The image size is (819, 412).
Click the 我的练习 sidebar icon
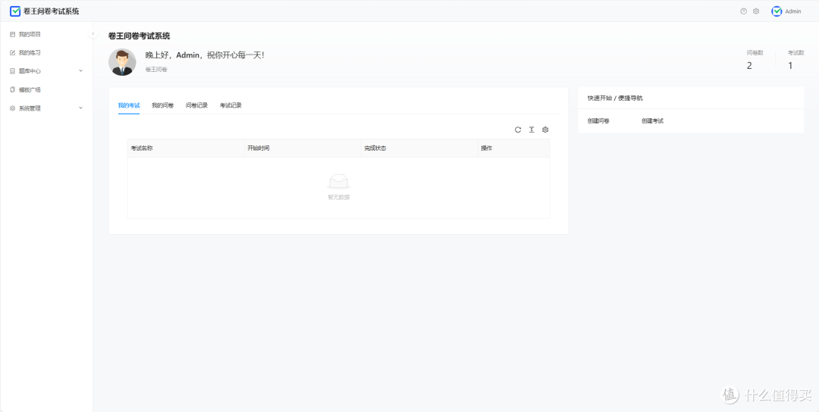pos(13,53)
